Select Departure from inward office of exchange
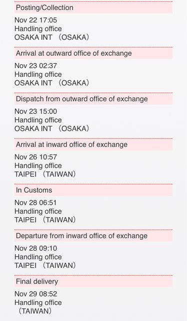187x321 pixels. point(93,236)
